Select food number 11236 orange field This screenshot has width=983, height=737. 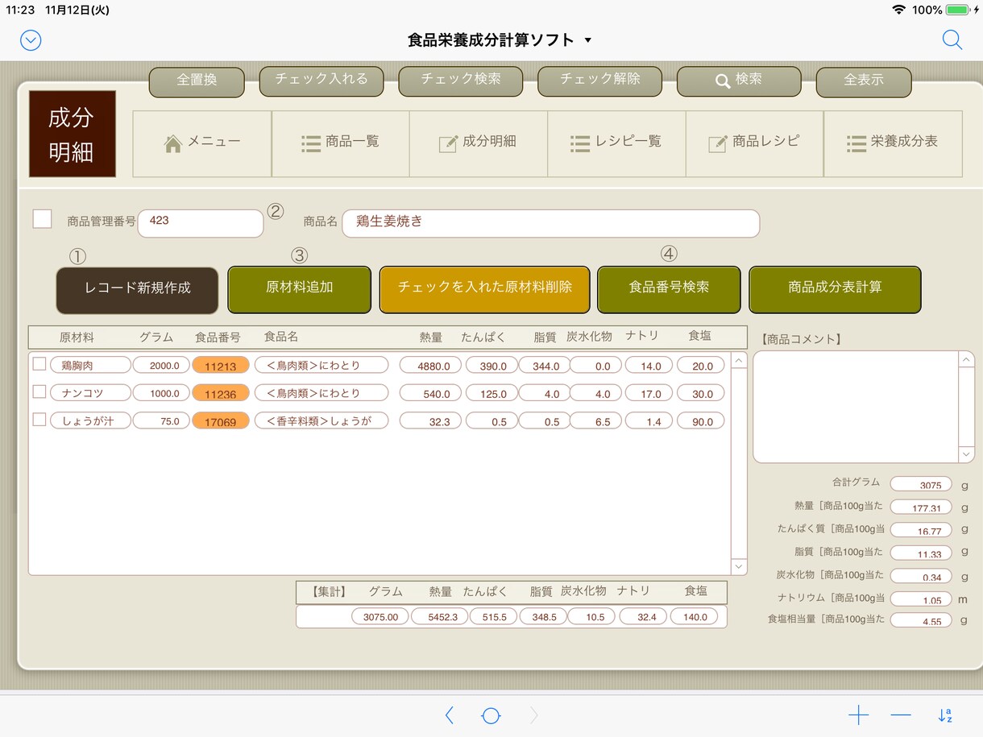221,394
